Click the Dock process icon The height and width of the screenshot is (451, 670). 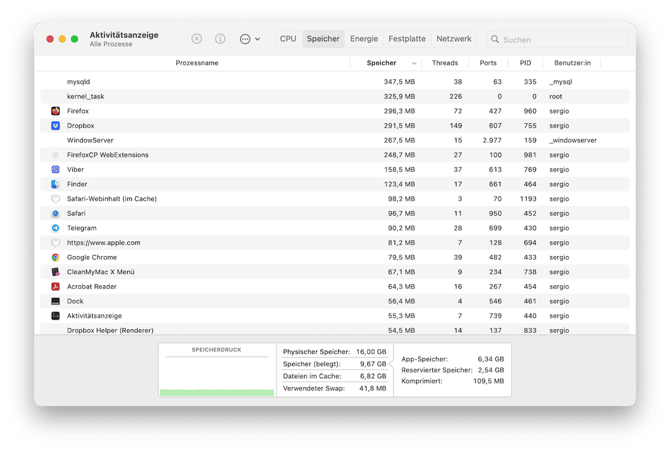coord(56,301)
